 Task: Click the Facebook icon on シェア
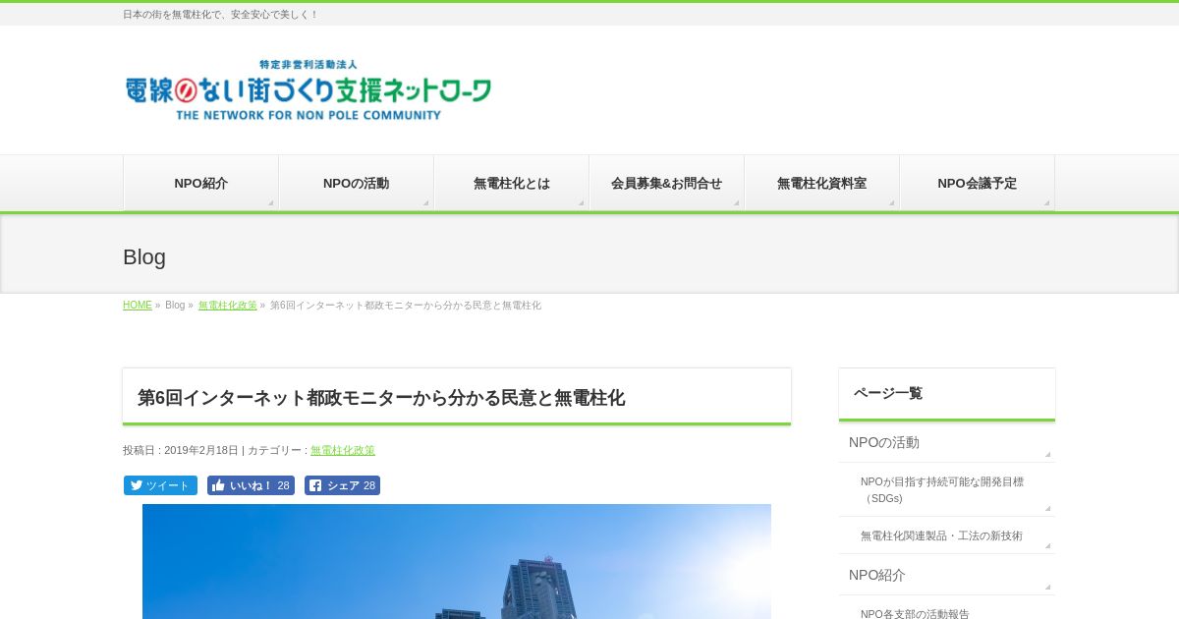tap(315, 485)
